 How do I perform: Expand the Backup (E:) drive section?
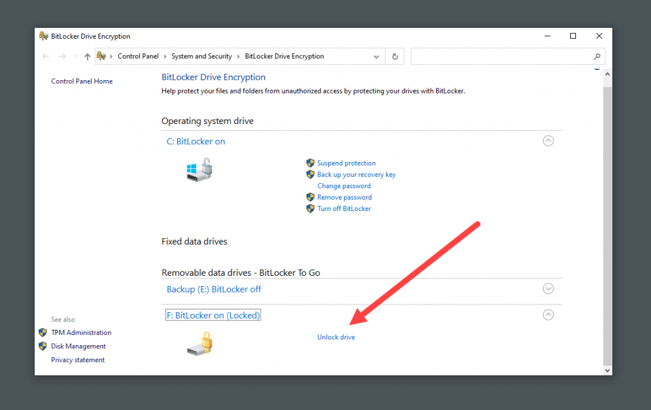[548, 289]
